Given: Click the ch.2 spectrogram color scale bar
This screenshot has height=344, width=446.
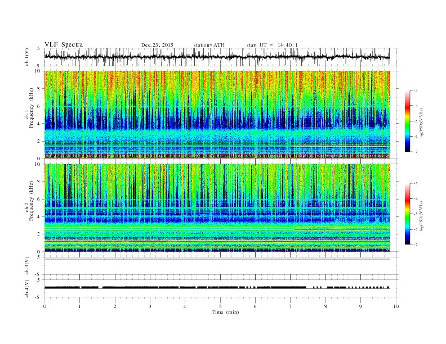Looking at the screenshot, I should [x=408, y=214].
